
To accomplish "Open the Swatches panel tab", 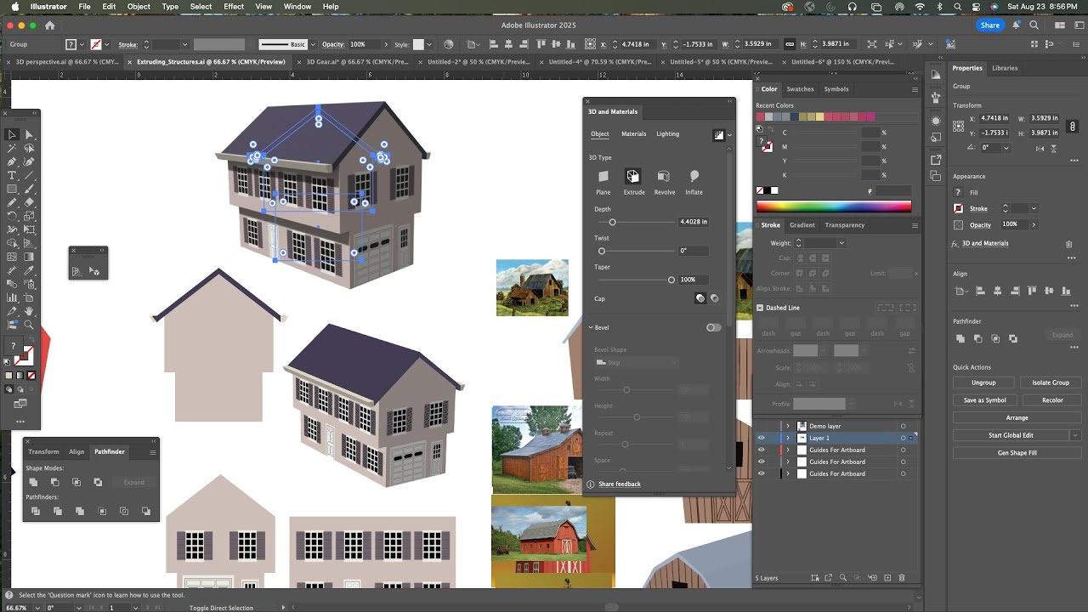I will [800, 88].
